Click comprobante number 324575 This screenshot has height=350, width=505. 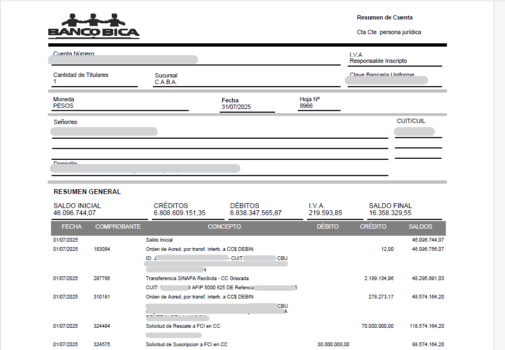coord(102,345)
